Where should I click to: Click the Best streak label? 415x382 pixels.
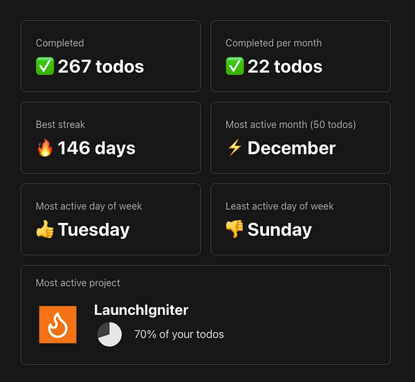pos(60,125)
